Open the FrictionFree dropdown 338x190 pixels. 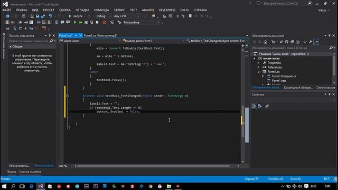tap(141, 22)
